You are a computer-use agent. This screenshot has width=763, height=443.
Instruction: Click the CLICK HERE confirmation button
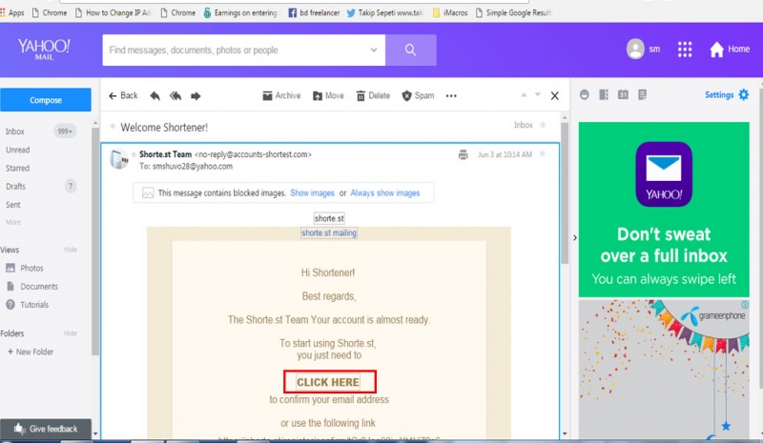pyautogui.click(x=329, y=382)
